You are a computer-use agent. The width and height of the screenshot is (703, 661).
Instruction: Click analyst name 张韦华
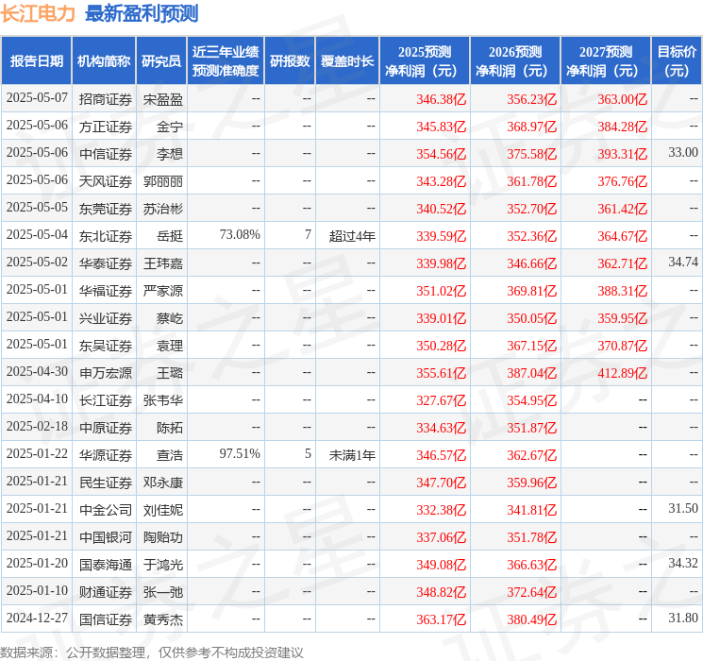(x=162, y=400)
